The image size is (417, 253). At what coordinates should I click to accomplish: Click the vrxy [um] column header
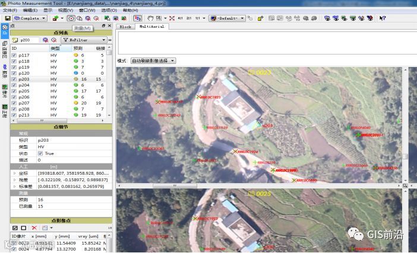[88, 236]
